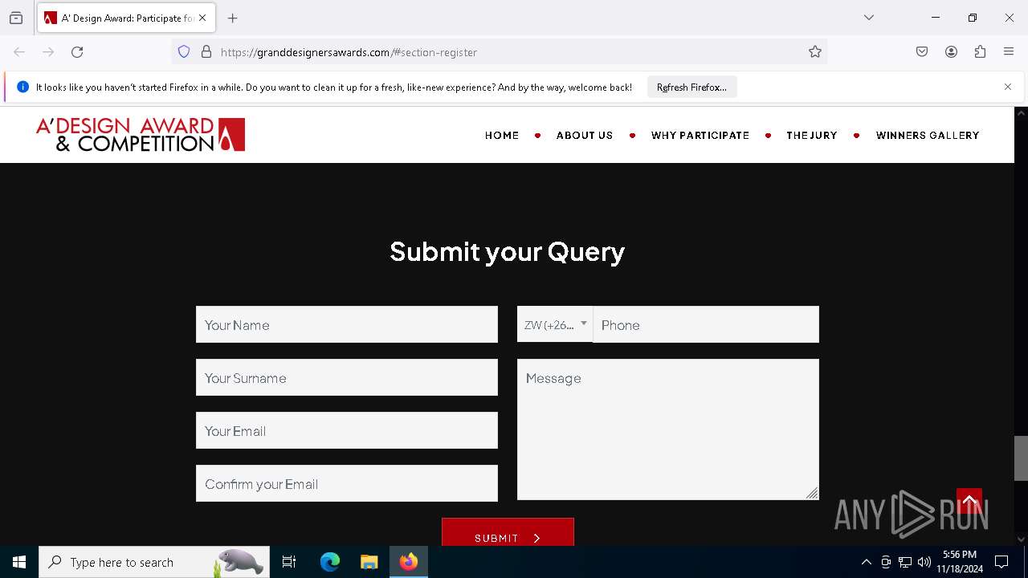This screenshot has width=1028, height=578.
Task: Click the Message text area
Action: (668, 429)
